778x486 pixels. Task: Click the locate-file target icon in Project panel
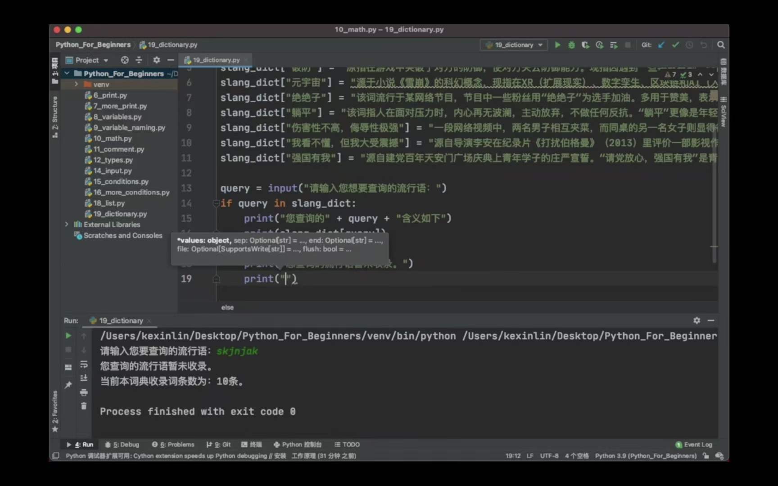pyautogui.click(x=125, y=60)
